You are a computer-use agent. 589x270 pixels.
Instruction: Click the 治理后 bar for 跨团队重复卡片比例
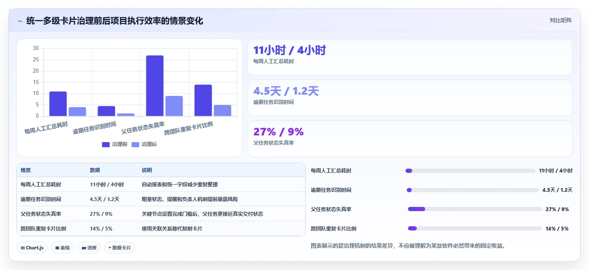(223, 111)
